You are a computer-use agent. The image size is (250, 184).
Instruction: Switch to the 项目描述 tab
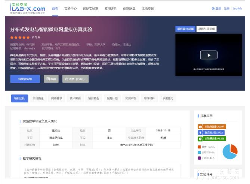38,99
